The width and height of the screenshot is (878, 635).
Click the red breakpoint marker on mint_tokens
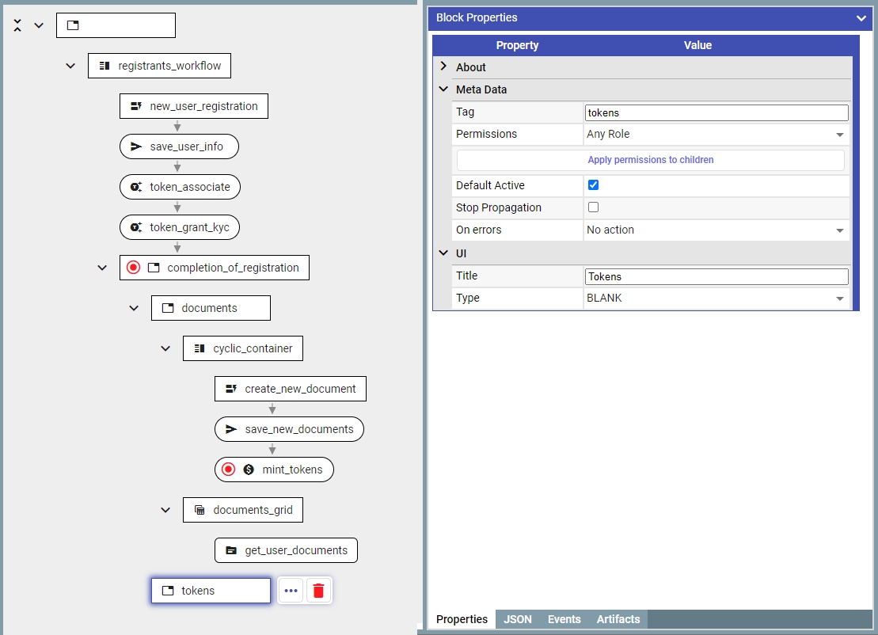point(229,470)
